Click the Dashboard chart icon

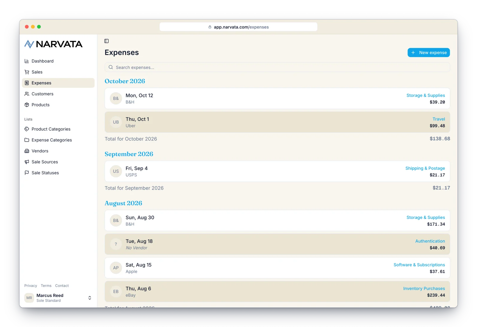[x=27, y=61]
